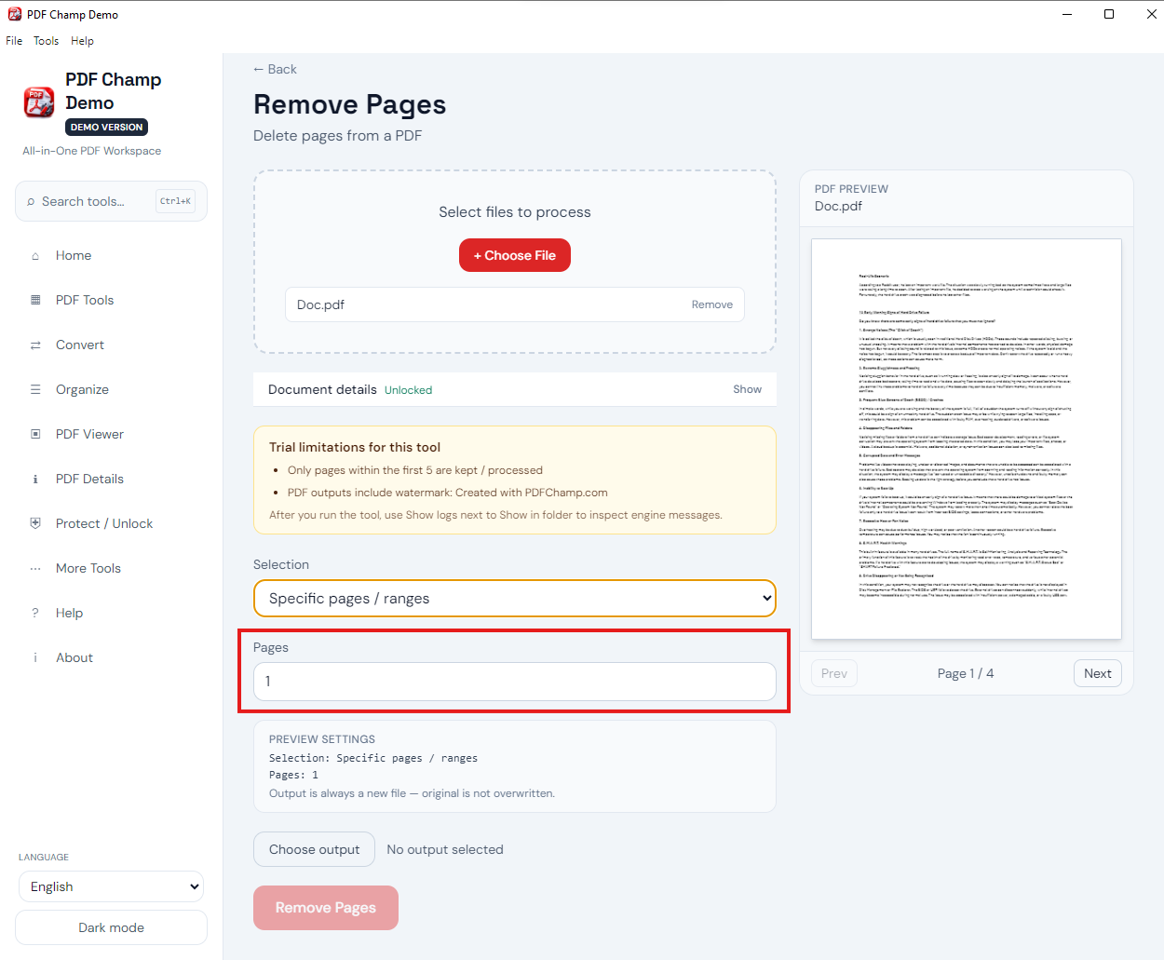Click the Home icon in sidebar
This screenshot has width=1164, height=960.
click(35, 256)
